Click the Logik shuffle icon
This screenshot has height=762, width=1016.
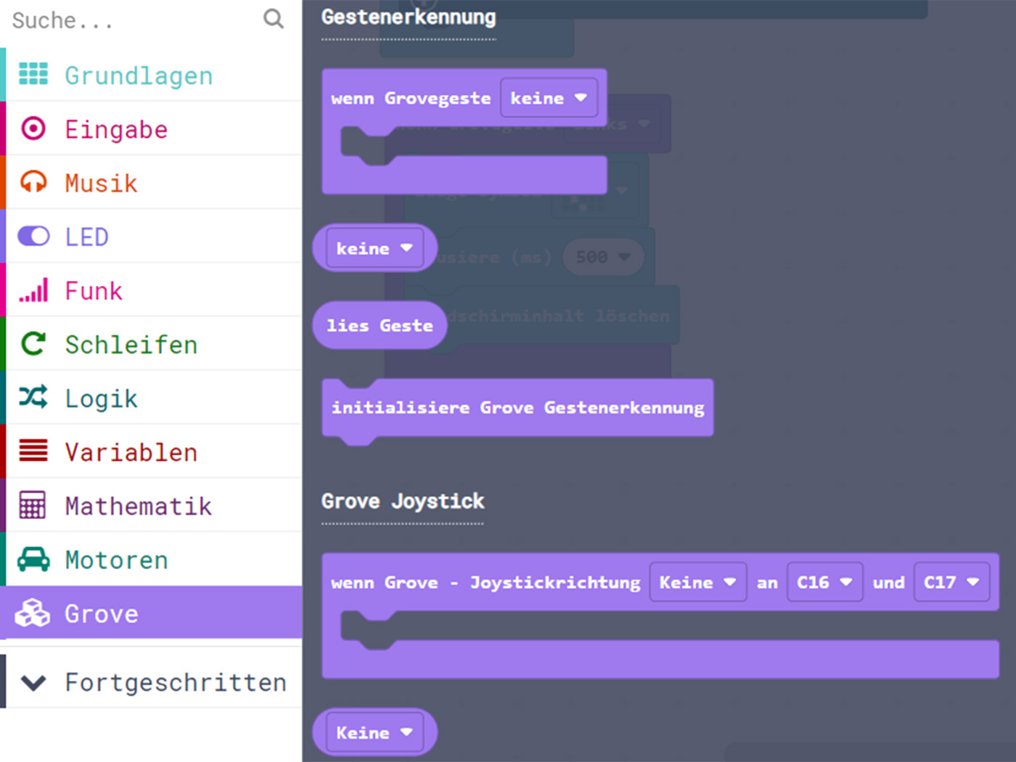[33, 398]
